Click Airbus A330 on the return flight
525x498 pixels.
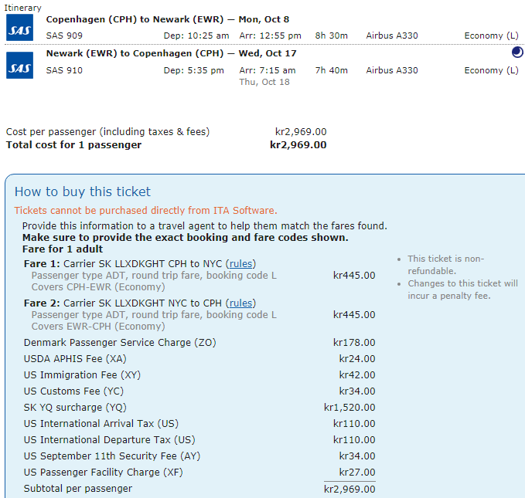point(392,70)
